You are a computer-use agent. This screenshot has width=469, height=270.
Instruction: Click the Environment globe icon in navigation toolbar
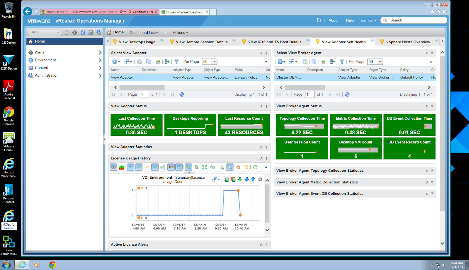point(83,32)
